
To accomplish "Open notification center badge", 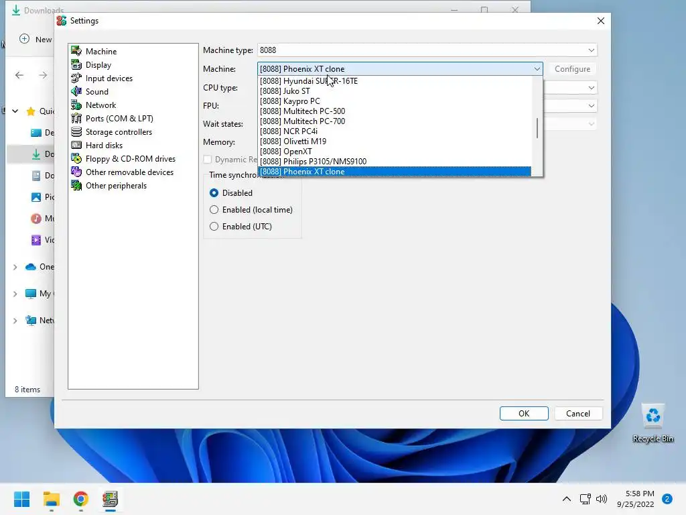I will 667,499.
